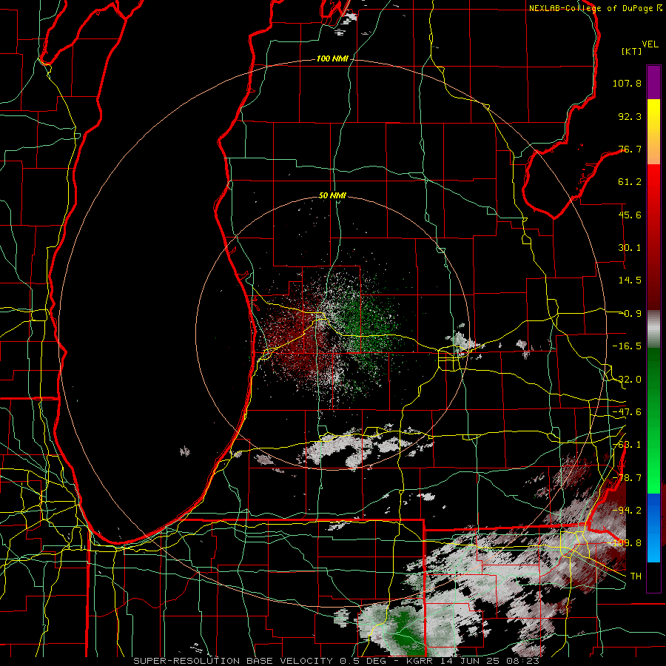Screen dimensions: 666x666
Task: Click the Super-Resolution Base Velocity caption text
Action: pos(337,661)
